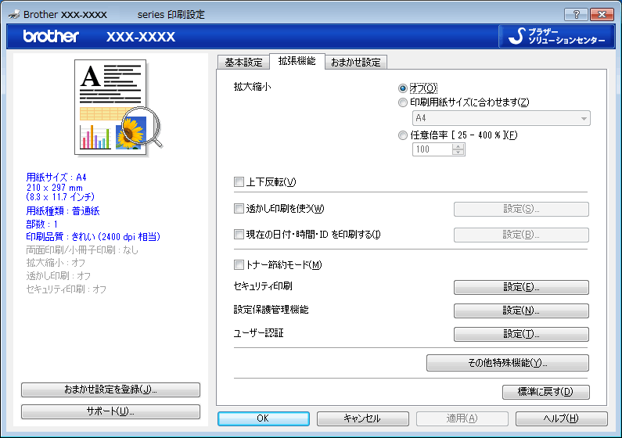Click the title bar help question button
Image resolution: width=622 pixels, height=438 pixels.
(x=577, y=15)
